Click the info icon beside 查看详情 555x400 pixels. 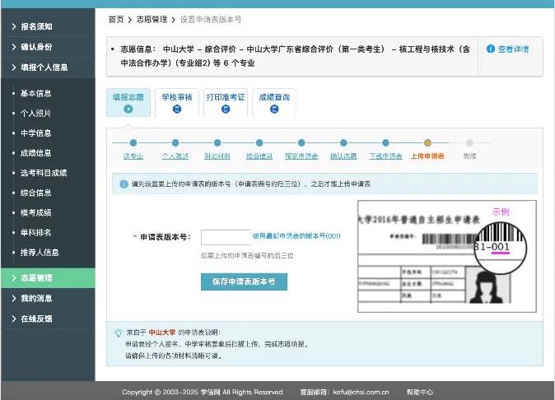(x=490, y=49)
